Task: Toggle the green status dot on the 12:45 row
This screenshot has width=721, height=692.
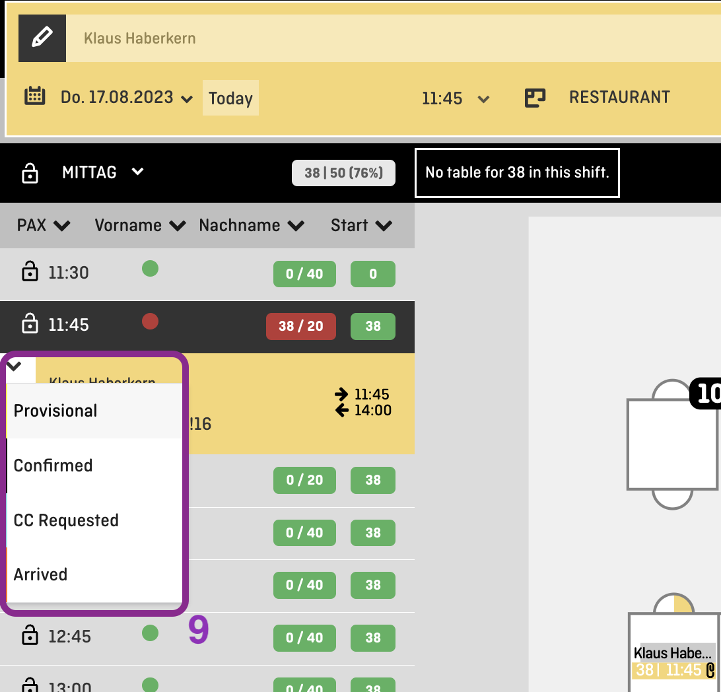Action: click(150, 633)
